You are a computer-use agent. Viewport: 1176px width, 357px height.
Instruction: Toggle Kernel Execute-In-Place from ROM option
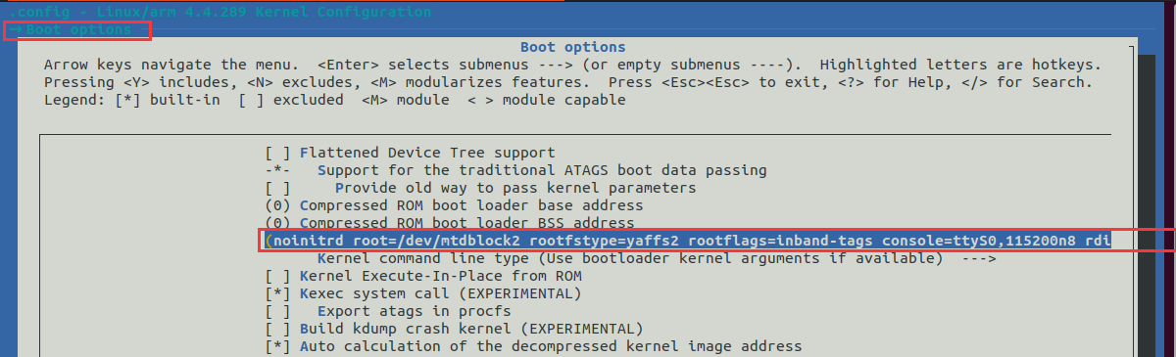(x=277, y=276)
